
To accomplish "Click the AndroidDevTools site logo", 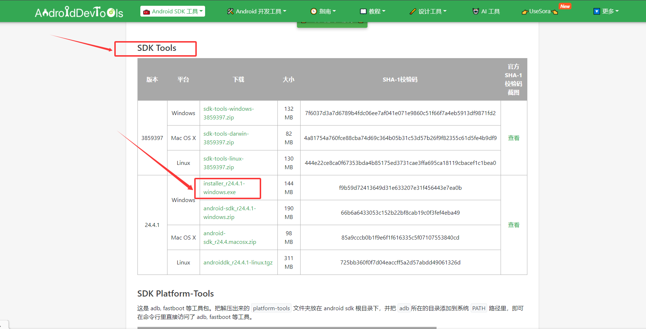I will 79,12.
